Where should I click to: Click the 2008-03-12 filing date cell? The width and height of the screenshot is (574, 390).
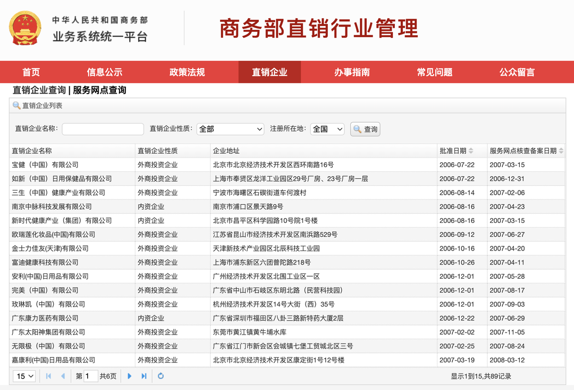(x=507, y=360)
